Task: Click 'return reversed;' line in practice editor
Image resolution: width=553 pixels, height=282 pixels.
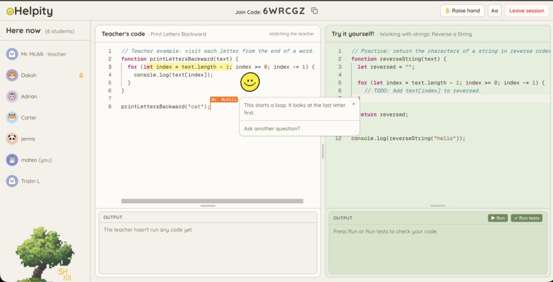Action: pyautogui.click(x=383, y=115)
